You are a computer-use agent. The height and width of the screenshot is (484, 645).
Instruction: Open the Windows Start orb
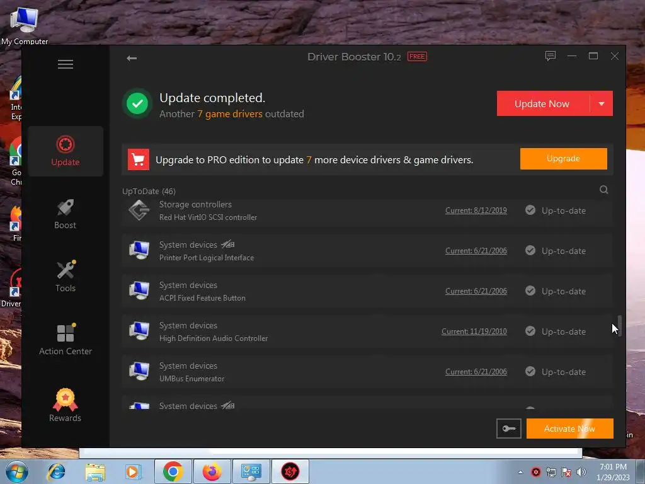click(x=16, y=471)
